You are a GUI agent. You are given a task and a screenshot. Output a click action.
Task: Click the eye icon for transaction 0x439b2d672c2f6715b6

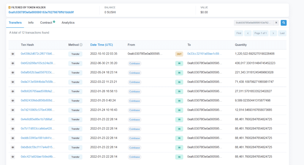pyautogui.click(x=13, y=54)
